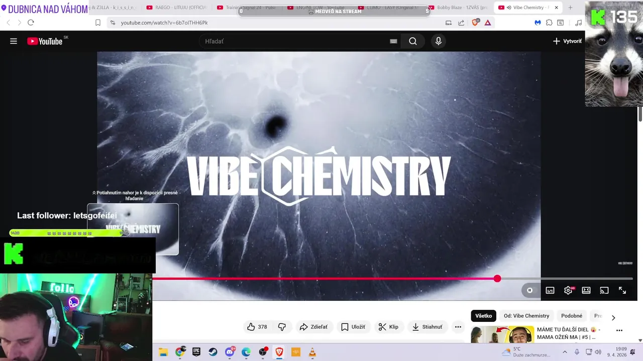This screenshot has width=643, height=361.
Task: View site information icon beside the URL
Action: coord(113,23)
